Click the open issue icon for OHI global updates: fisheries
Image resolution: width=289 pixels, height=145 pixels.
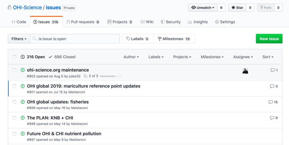coord(23,102)
